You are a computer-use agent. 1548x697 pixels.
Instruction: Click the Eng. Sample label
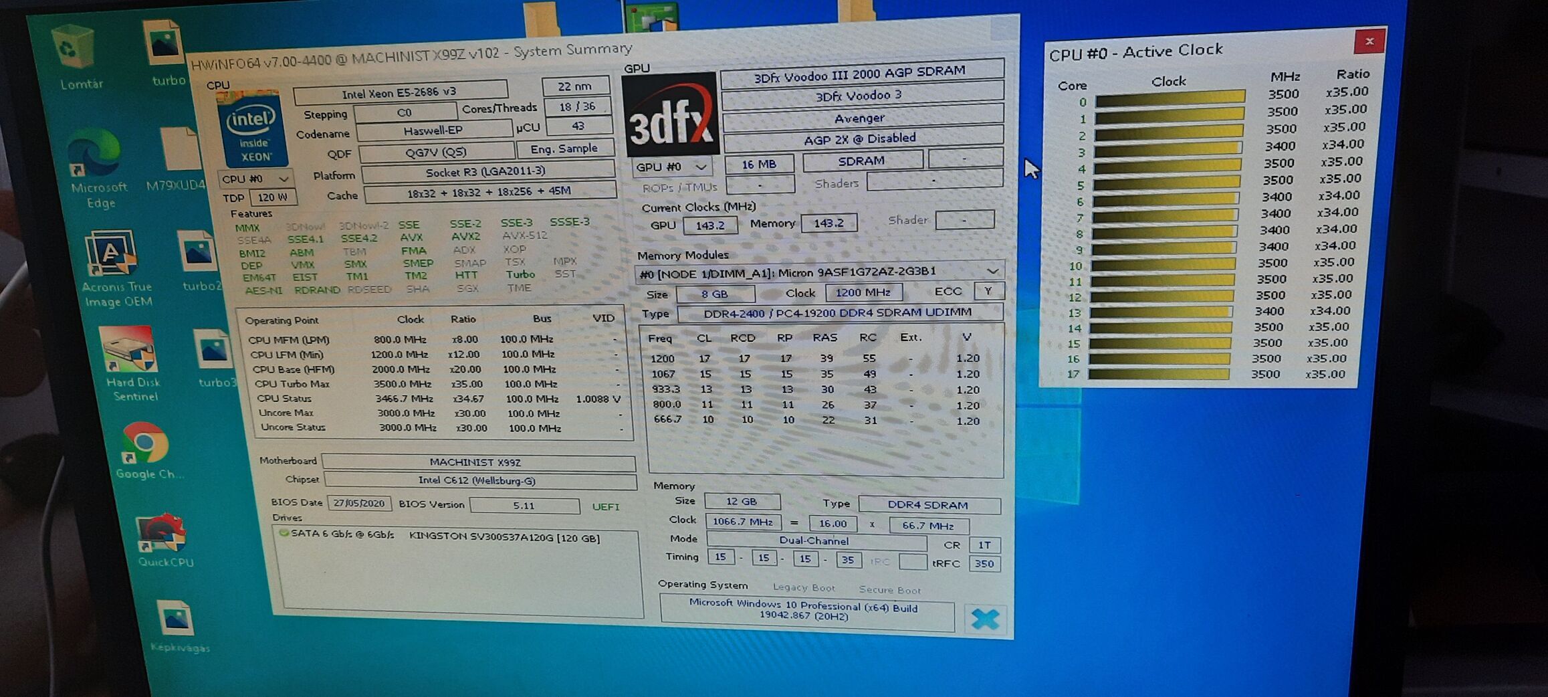pos(564,149)
